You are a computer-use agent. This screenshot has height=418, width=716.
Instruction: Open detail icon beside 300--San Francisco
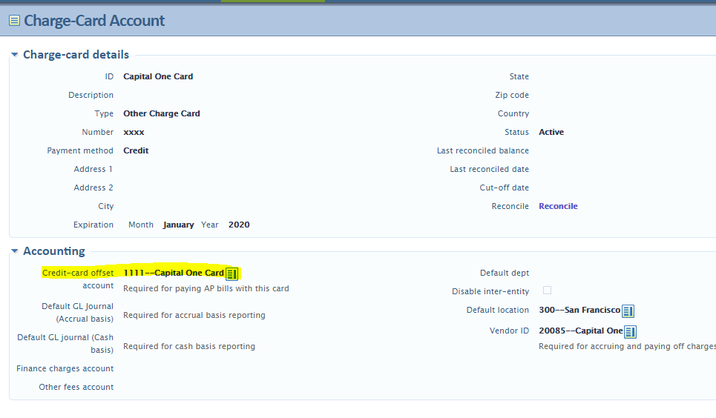coord(628,311)
